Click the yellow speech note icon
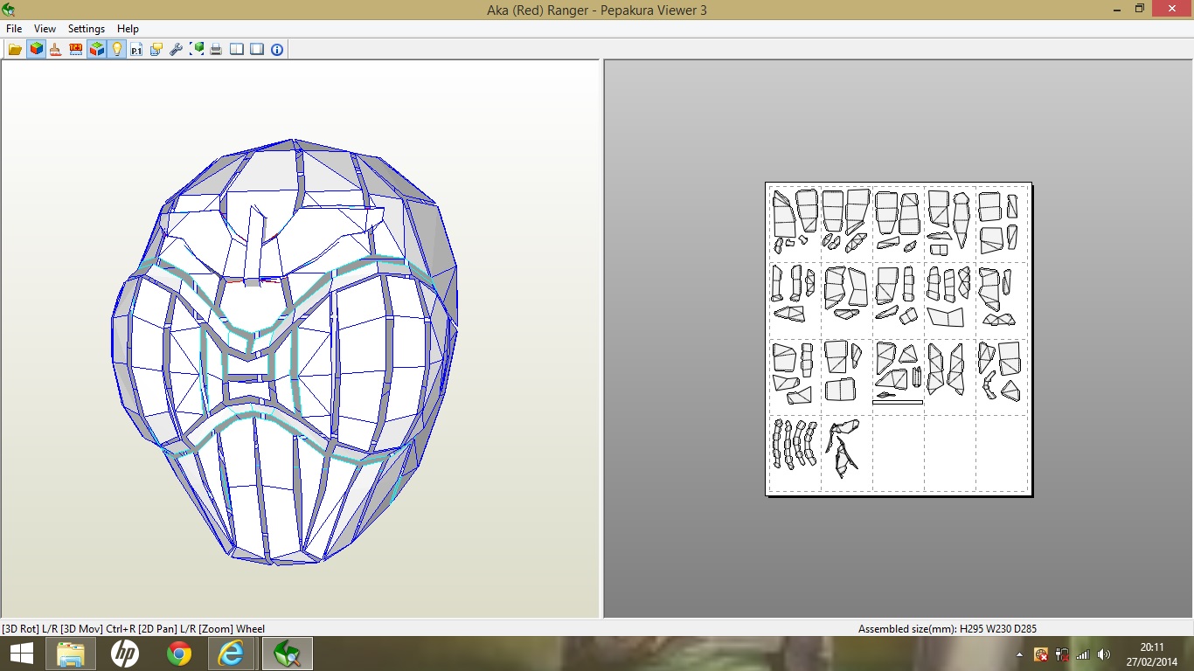Screen dimensions: 1194x671 (x=156, y=50)
